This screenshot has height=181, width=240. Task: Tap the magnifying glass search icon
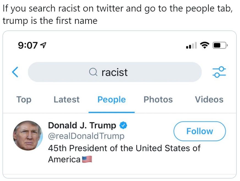pos(93,72)
